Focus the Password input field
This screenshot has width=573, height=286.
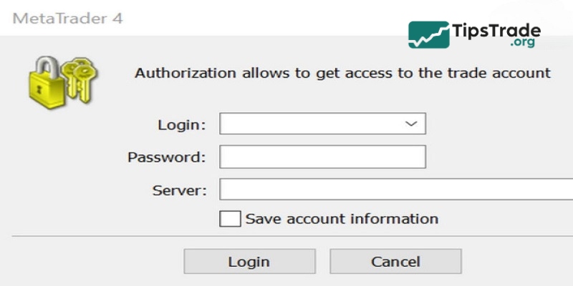tap(322, 157)
